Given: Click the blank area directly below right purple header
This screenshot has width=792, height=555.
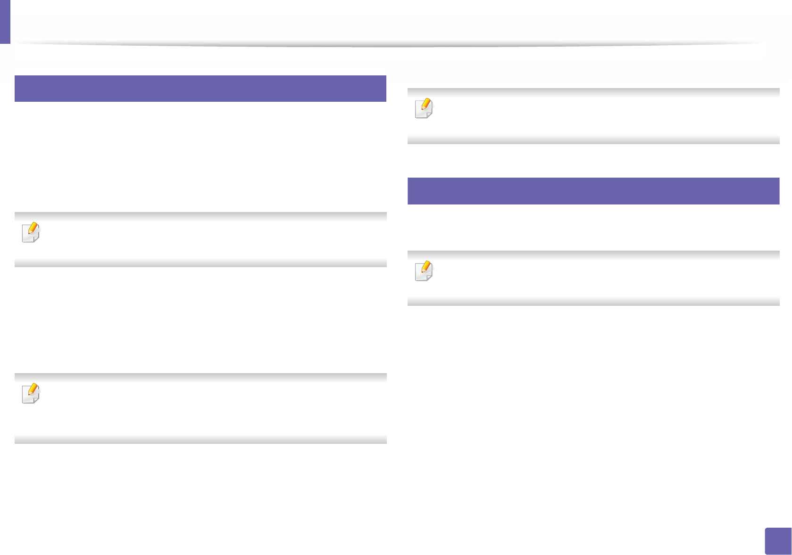Looking at the screenshot, I should point(593,226).
